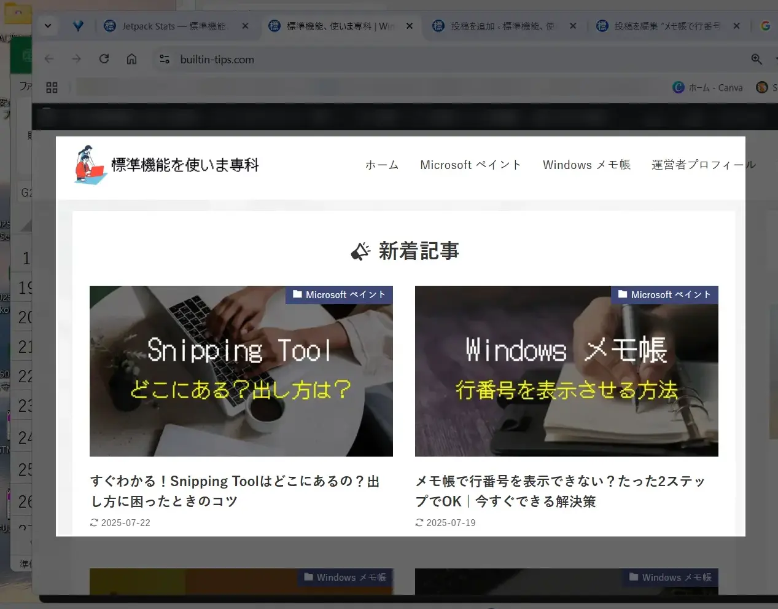This screenshot has height=609, width=778.
Task: Open article すぐわかる！Snipping Toolはどこにあるの
Action: click(x=235, y=491)
